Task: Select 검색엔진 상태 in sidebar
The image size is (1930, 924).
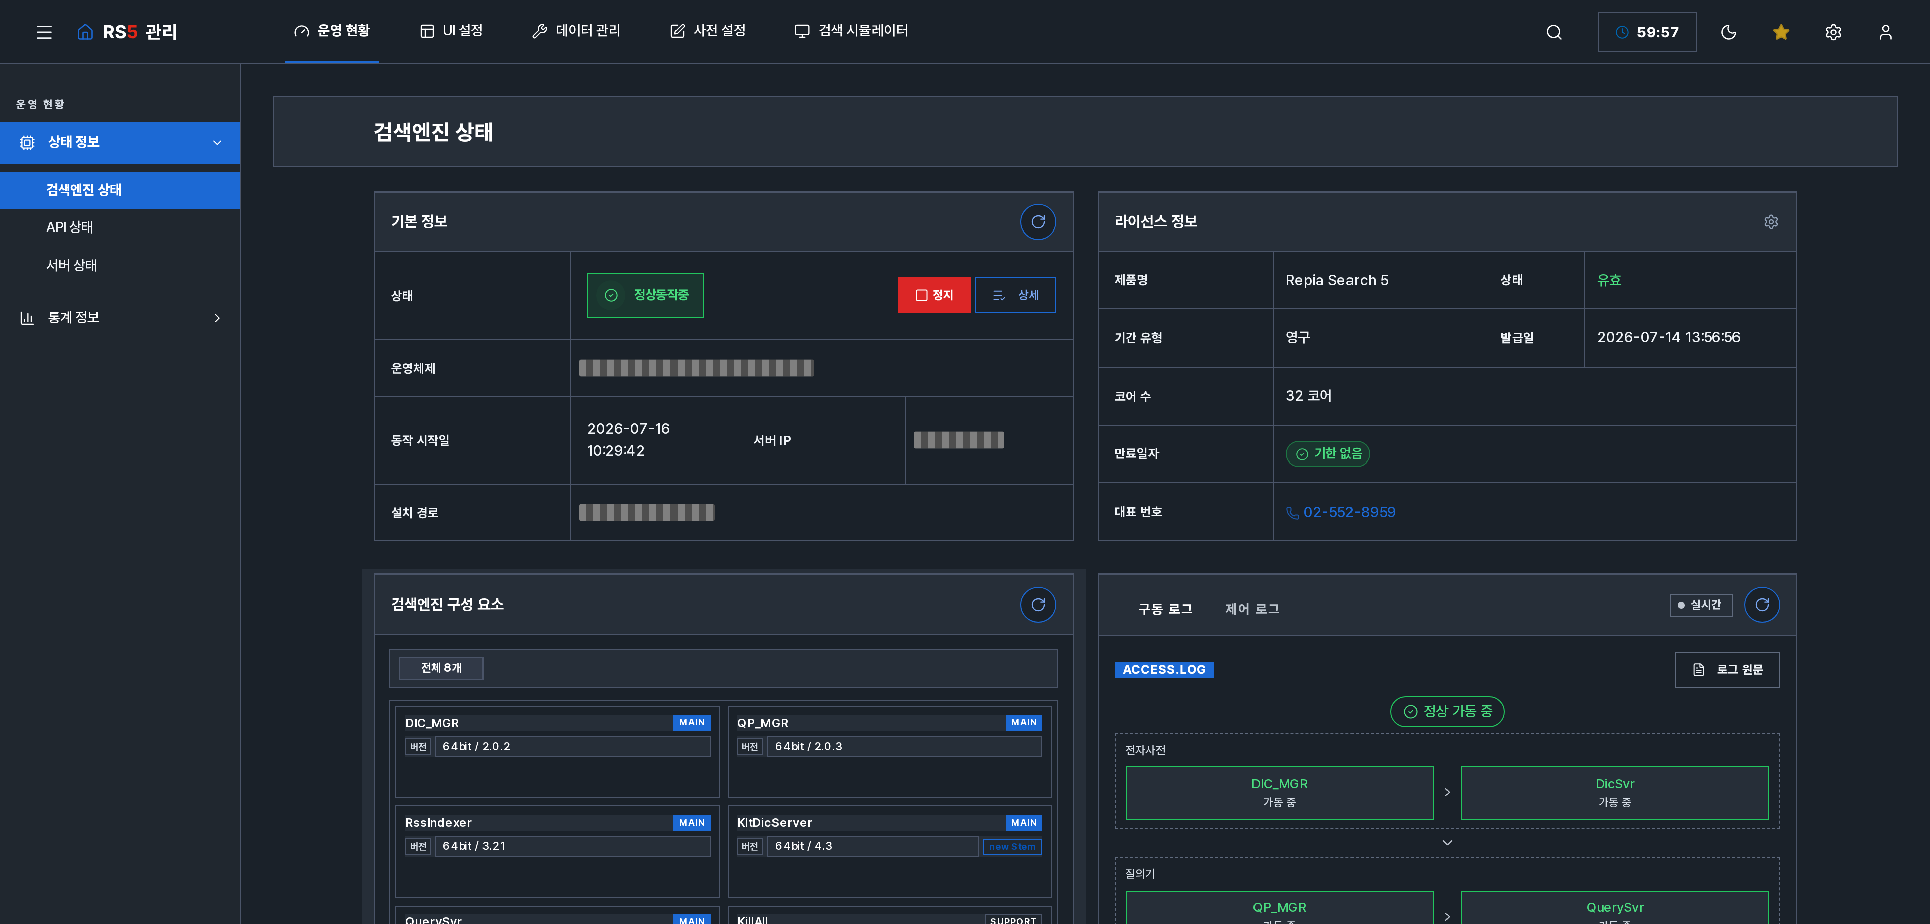Action: (x=120, y=190)
